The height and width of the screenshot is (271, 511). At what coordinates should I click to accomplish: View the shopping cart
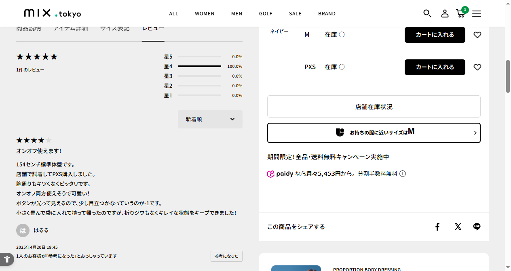(x=460, y=13)
